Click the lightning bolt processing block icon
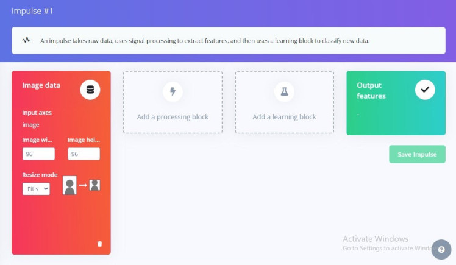 pos(173,92)
